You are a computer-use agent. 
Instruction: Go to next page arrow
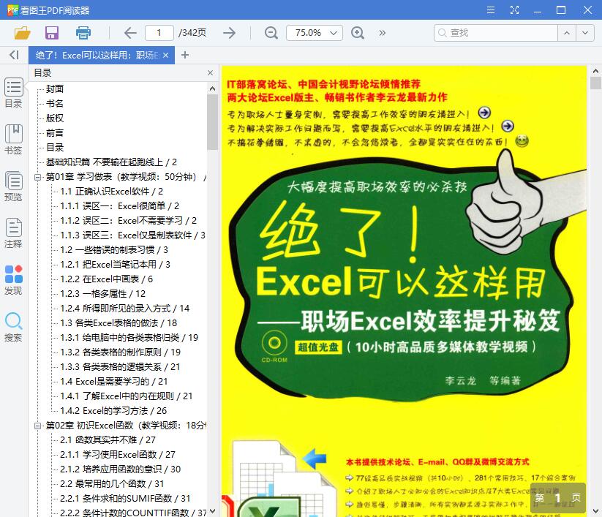point(229,33)
